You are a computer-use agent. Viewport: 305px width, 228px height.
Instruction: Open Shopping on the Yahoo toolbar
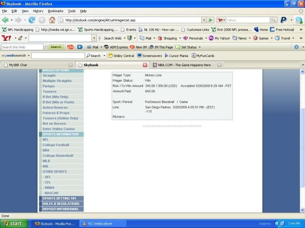(x=167, y=38)
